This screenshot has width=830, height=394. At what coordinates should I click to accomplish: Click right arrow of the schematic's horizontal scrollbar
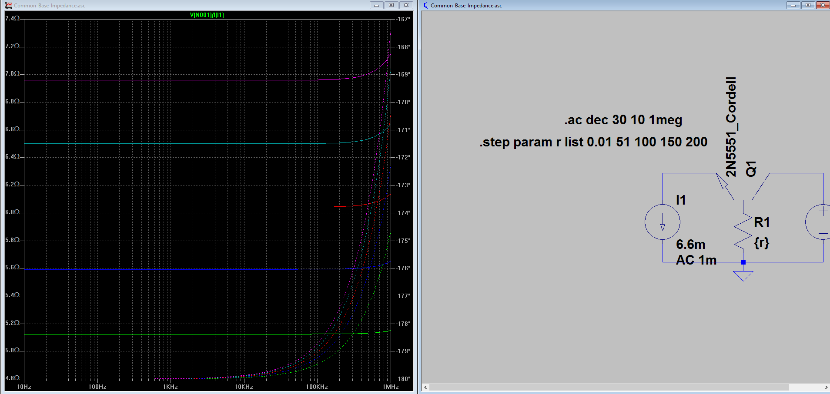[826, 387]
